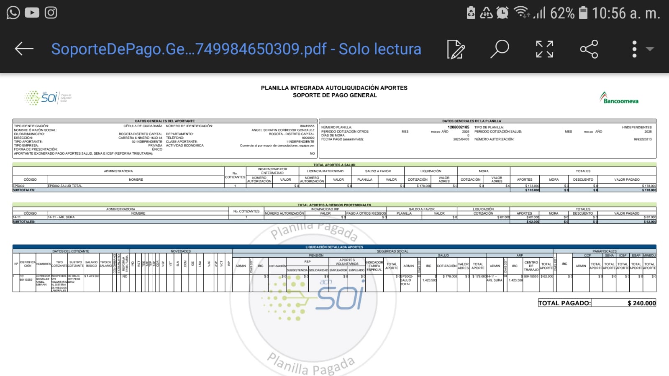The image size is (669, 376).
Task: Tap the Instagram notification icon
Action: 51,13
